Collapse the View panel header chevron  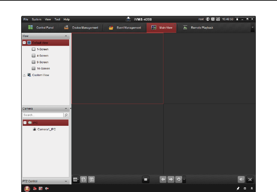[66, 36]
